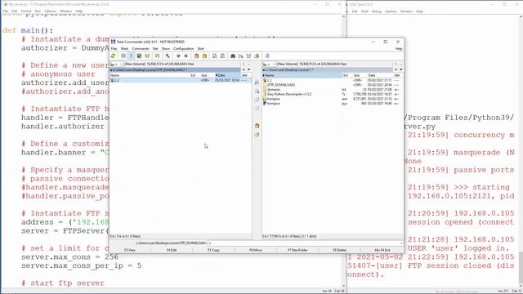Screen dimensions: 523x294
Task: Open the Configuration menu
Action: click(183, 49)
